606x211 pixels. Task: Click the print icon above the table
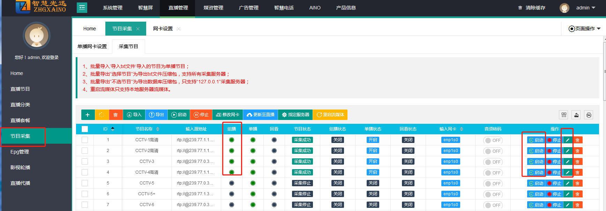[x=589, y=115]
